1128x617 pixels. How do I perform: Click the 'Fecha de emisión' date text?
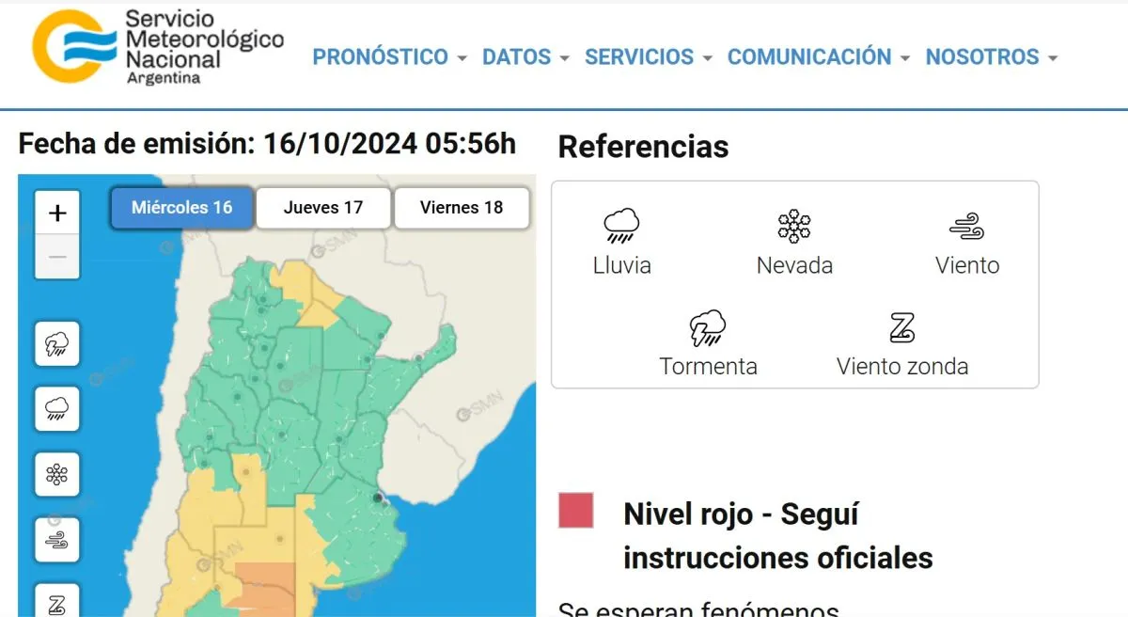(x=267, y=144)
